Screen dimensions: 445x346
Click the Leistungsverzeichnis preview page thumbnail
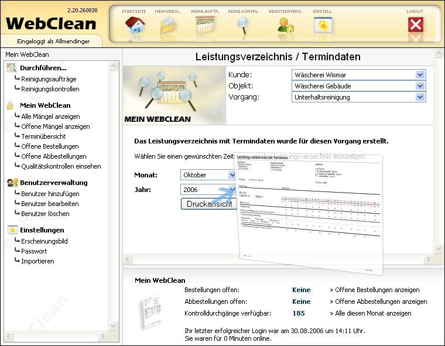click(309, 213)
